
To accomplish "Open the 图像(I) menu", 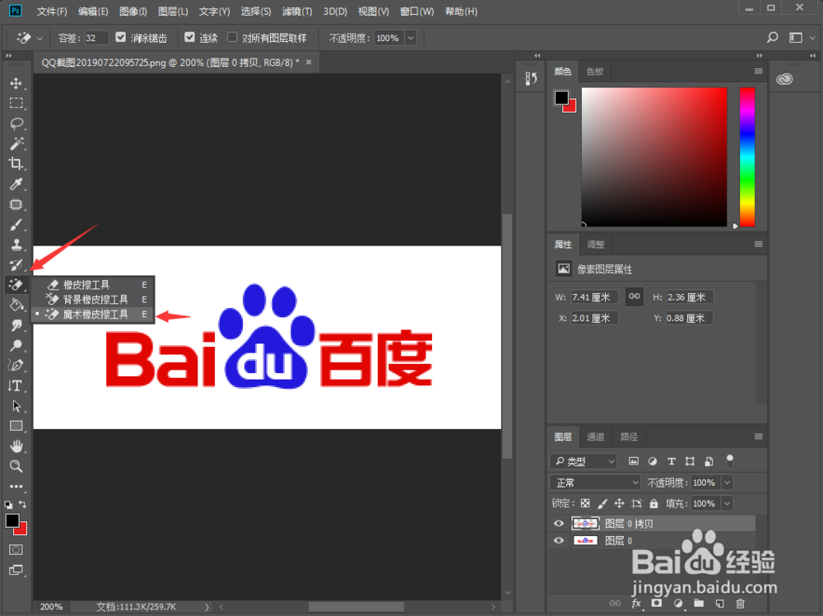I will point(133,12).
